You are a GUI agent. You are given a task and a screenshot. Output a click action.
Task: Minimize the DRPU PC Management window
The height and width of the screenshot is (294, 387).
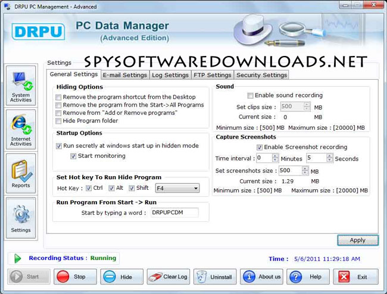tap(345, 4)
